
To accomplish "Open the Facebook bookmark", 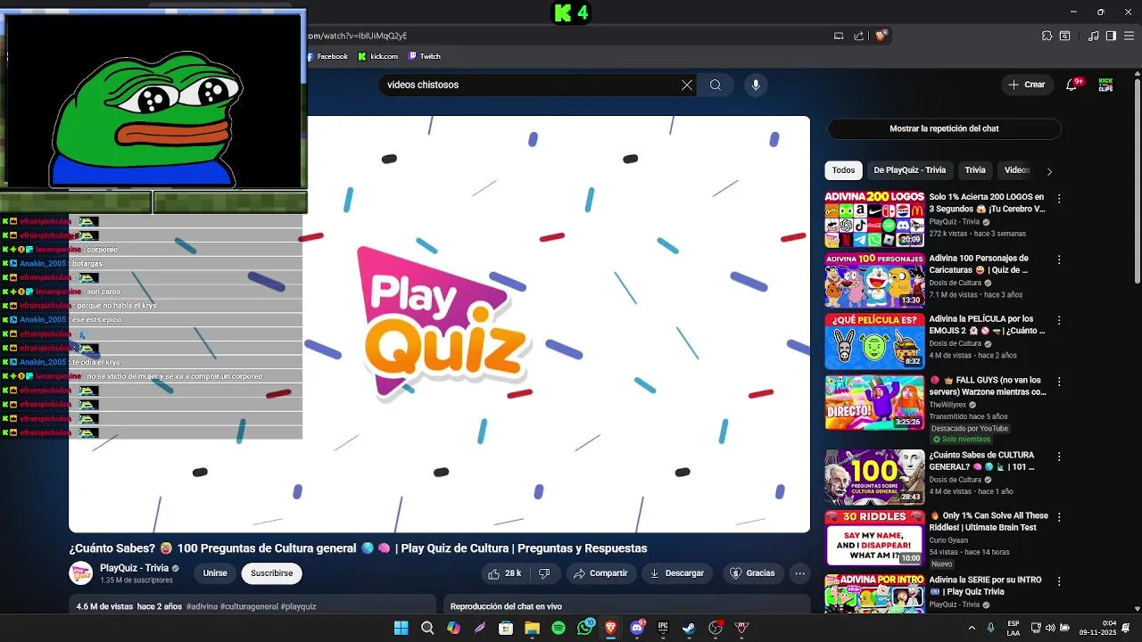I will pyautogui.click(x=327, y=56).
